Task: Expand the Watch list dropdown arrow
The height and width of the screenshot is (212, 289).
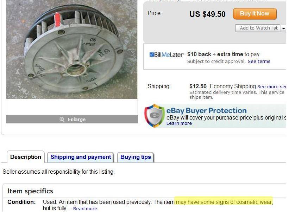Action: pos(283,28)
